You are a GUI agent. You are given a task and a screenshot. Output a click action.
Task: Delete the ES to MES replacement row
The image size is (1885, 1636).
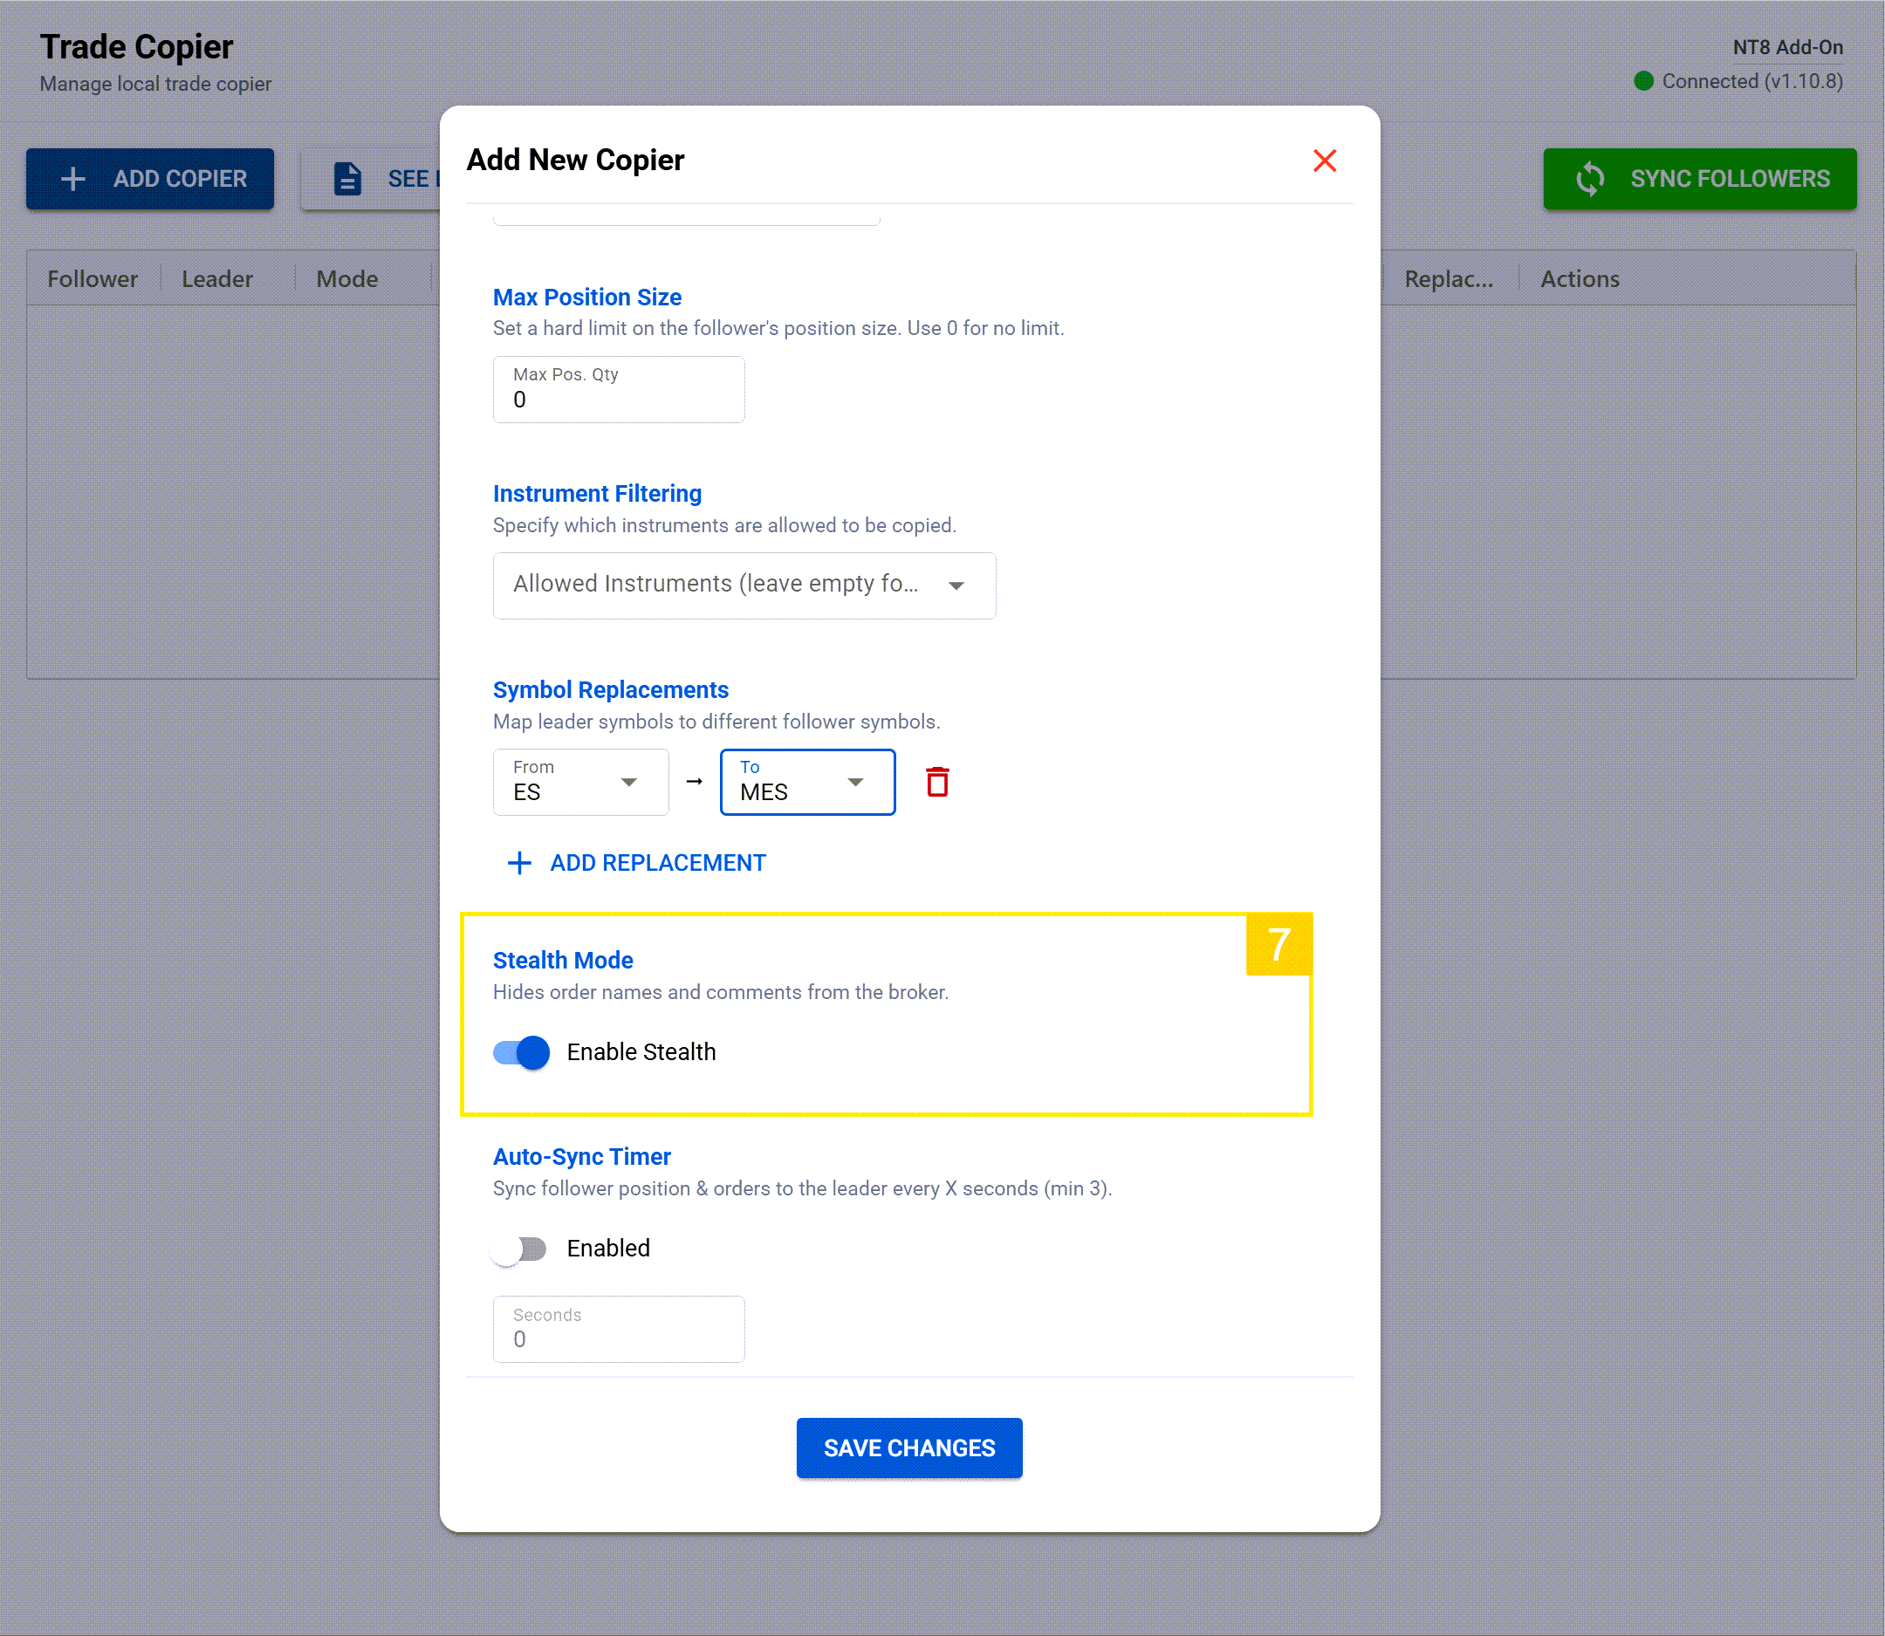point(937,783)
